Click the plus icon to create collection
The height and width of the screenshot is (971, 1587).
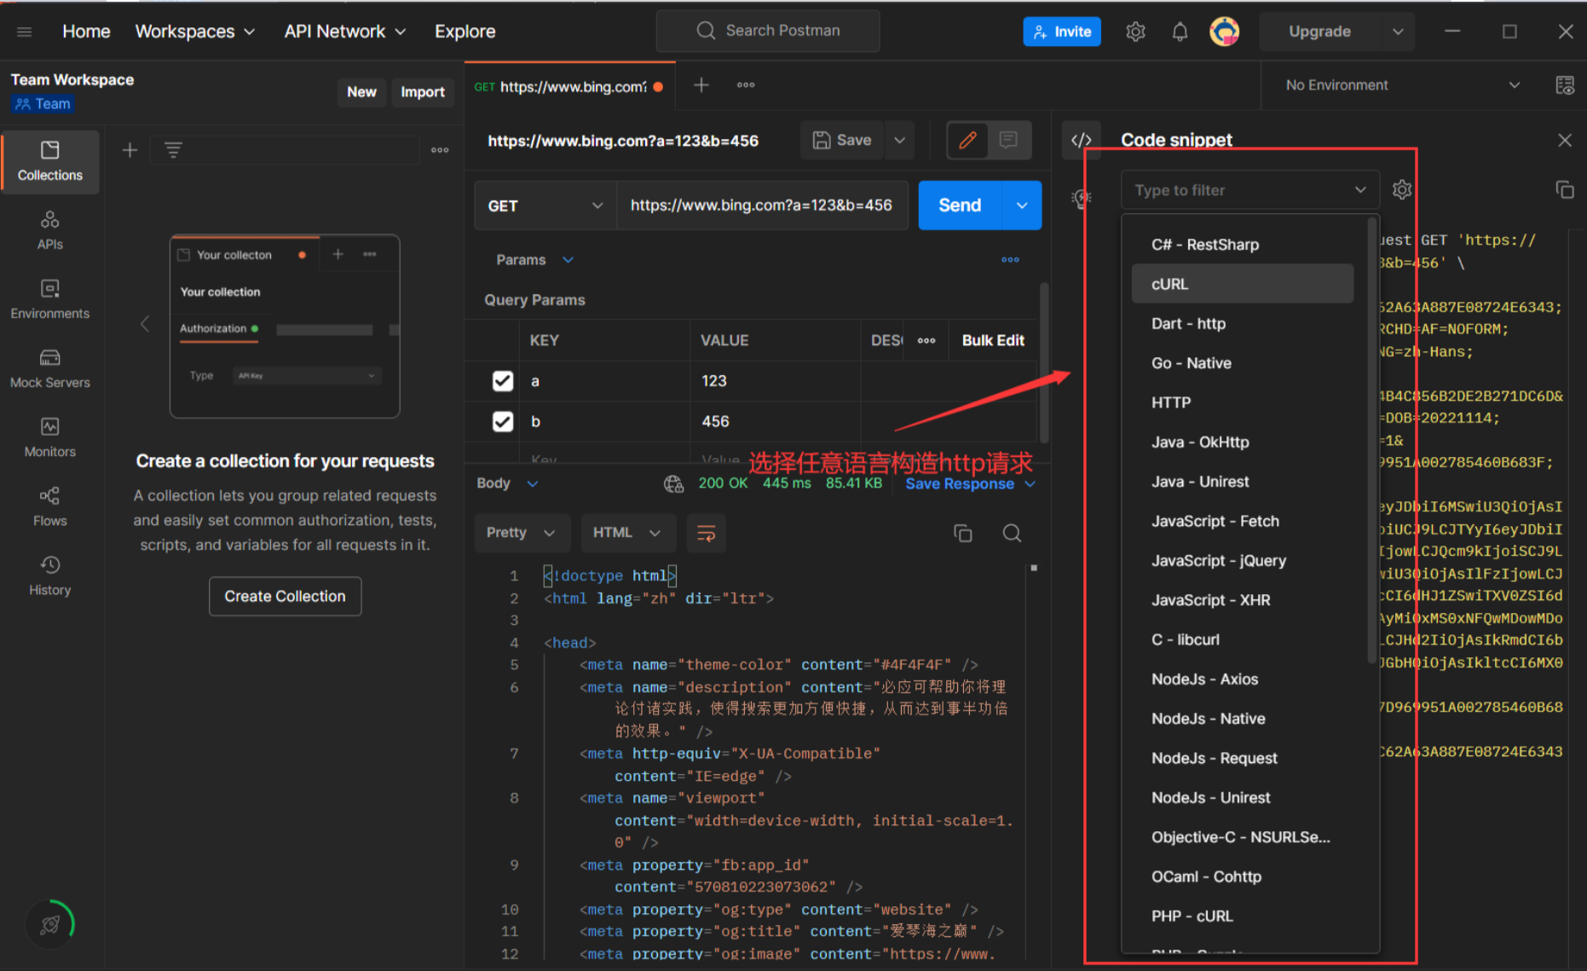pos(130,150)
